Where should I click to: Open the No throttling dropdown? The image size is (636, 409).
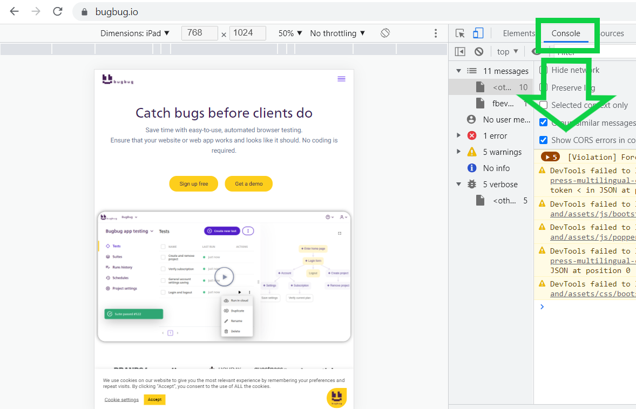click(337, 33)
